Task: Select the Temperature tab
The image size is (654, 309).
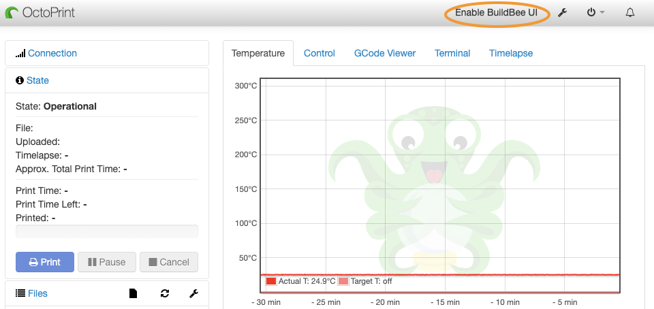Action: 258,53
